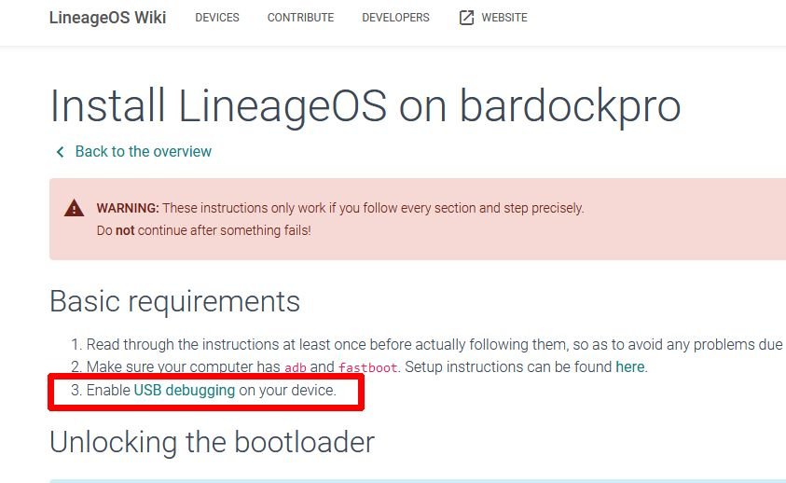Click the LineageOS Wiki site title
Viewport: 786px width, 483px height.
pyautogui.click(x=107, y=18)
